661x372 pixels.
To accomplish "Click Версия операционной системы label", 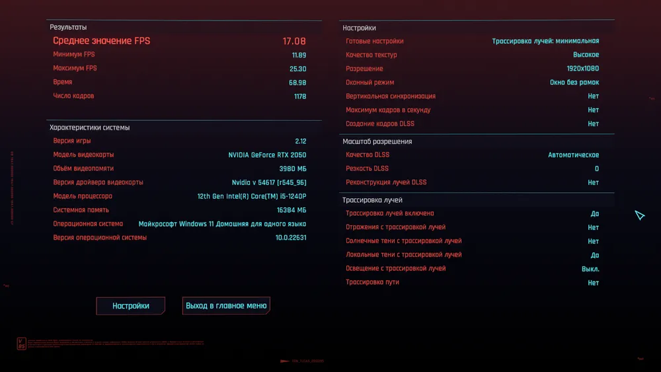I will click(100, 238).
